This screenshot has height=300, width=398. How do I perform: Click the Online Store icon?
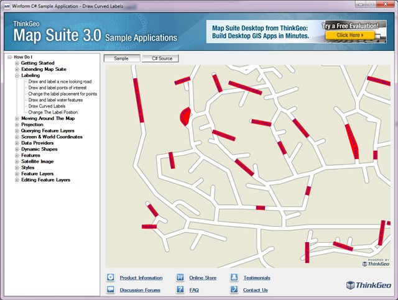180,278
